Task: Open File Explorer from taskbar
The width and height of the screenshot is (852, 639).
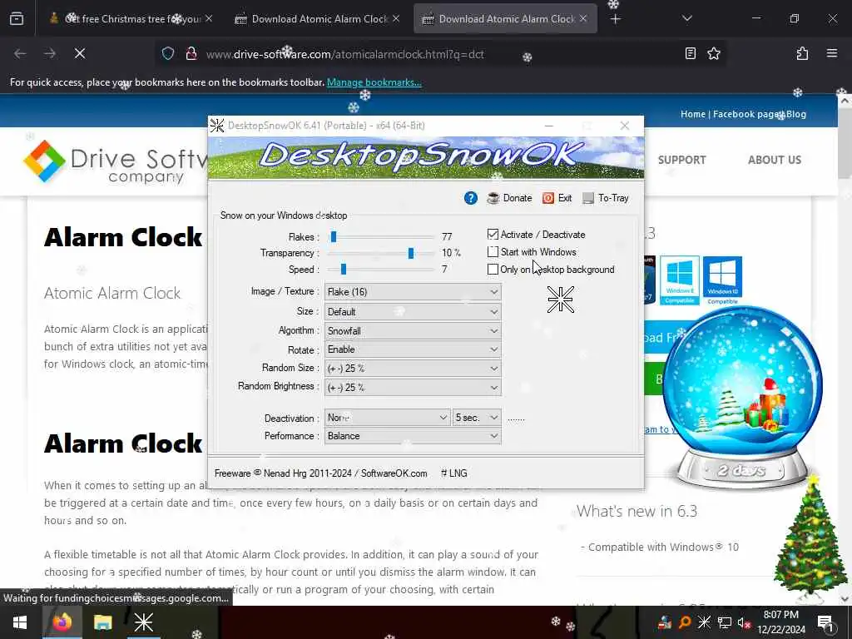Action: (x=102, y=622)
